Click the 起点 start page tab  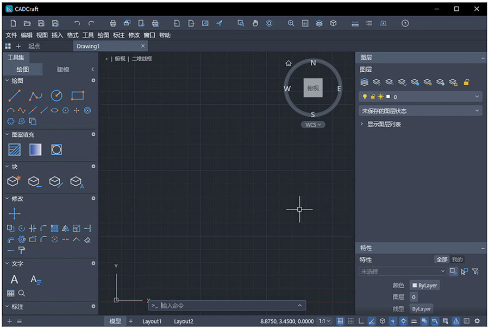tap(34, 46)
